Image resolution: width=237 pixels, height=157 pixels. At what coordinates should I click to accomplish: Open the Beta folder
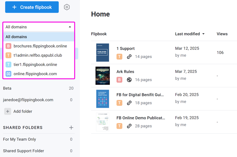(38, 88)
